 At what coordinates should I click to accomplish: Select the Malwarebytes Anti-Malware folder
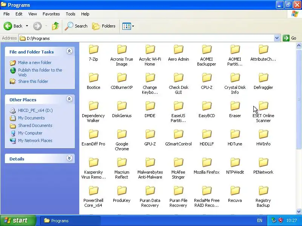150,168
